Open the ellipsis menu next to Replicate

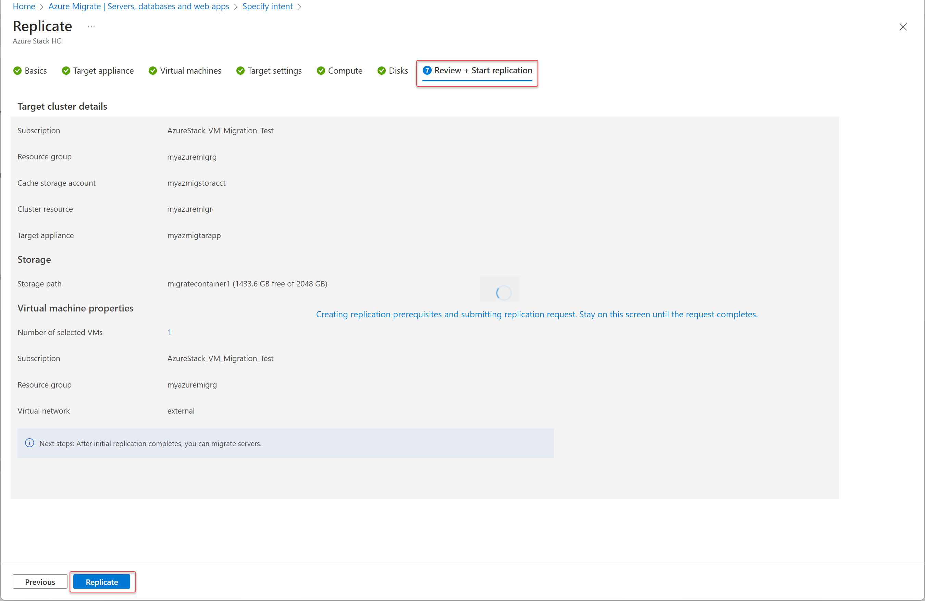(x=91, y=27)
